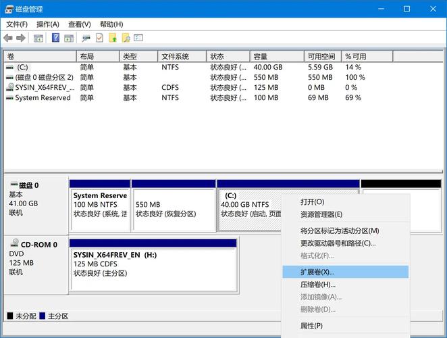Click the Back arrow toolbar icon

point(8,38)
